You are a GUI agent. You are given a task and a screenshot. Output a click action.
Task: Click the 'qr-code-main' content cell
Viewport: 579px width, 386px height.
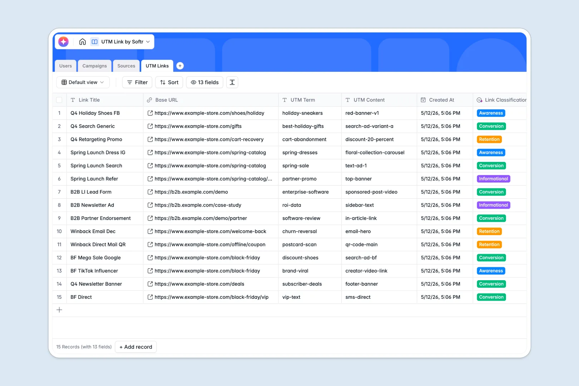(379, 244)
